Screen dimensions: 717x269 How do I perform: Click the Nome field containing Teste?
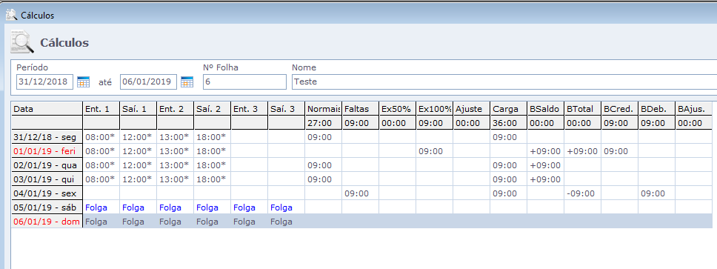(504, 82)
